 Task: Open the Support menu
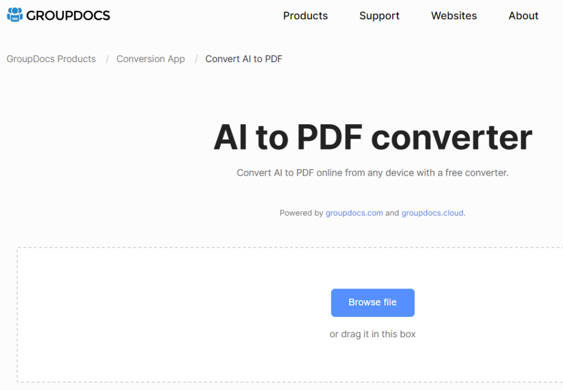coord(379,16)
